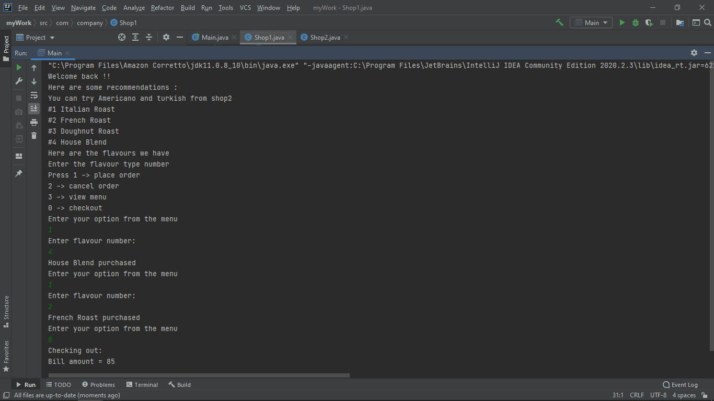Viewport: 714px width, 401px height.
Task: Click the 'Bill amount = 85' console line
Action: point(82,361)
